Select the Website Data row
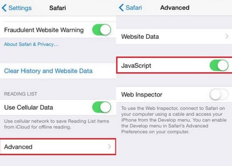232x166 pixels. click(174, 36)
